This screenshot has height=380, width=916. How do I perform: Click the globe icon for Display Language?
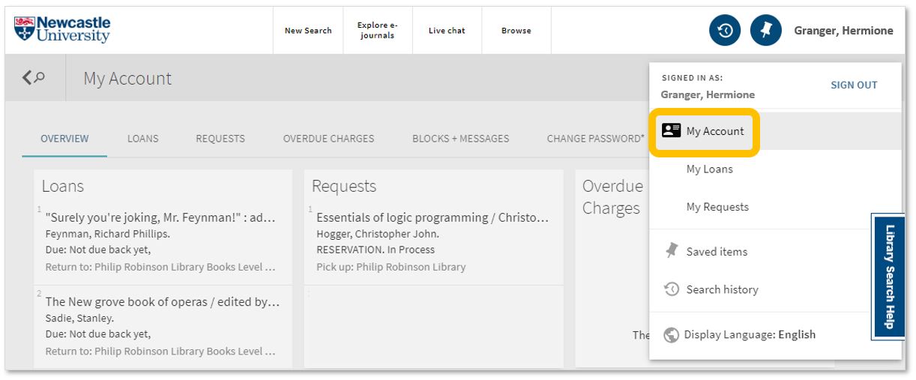(672, 335)
